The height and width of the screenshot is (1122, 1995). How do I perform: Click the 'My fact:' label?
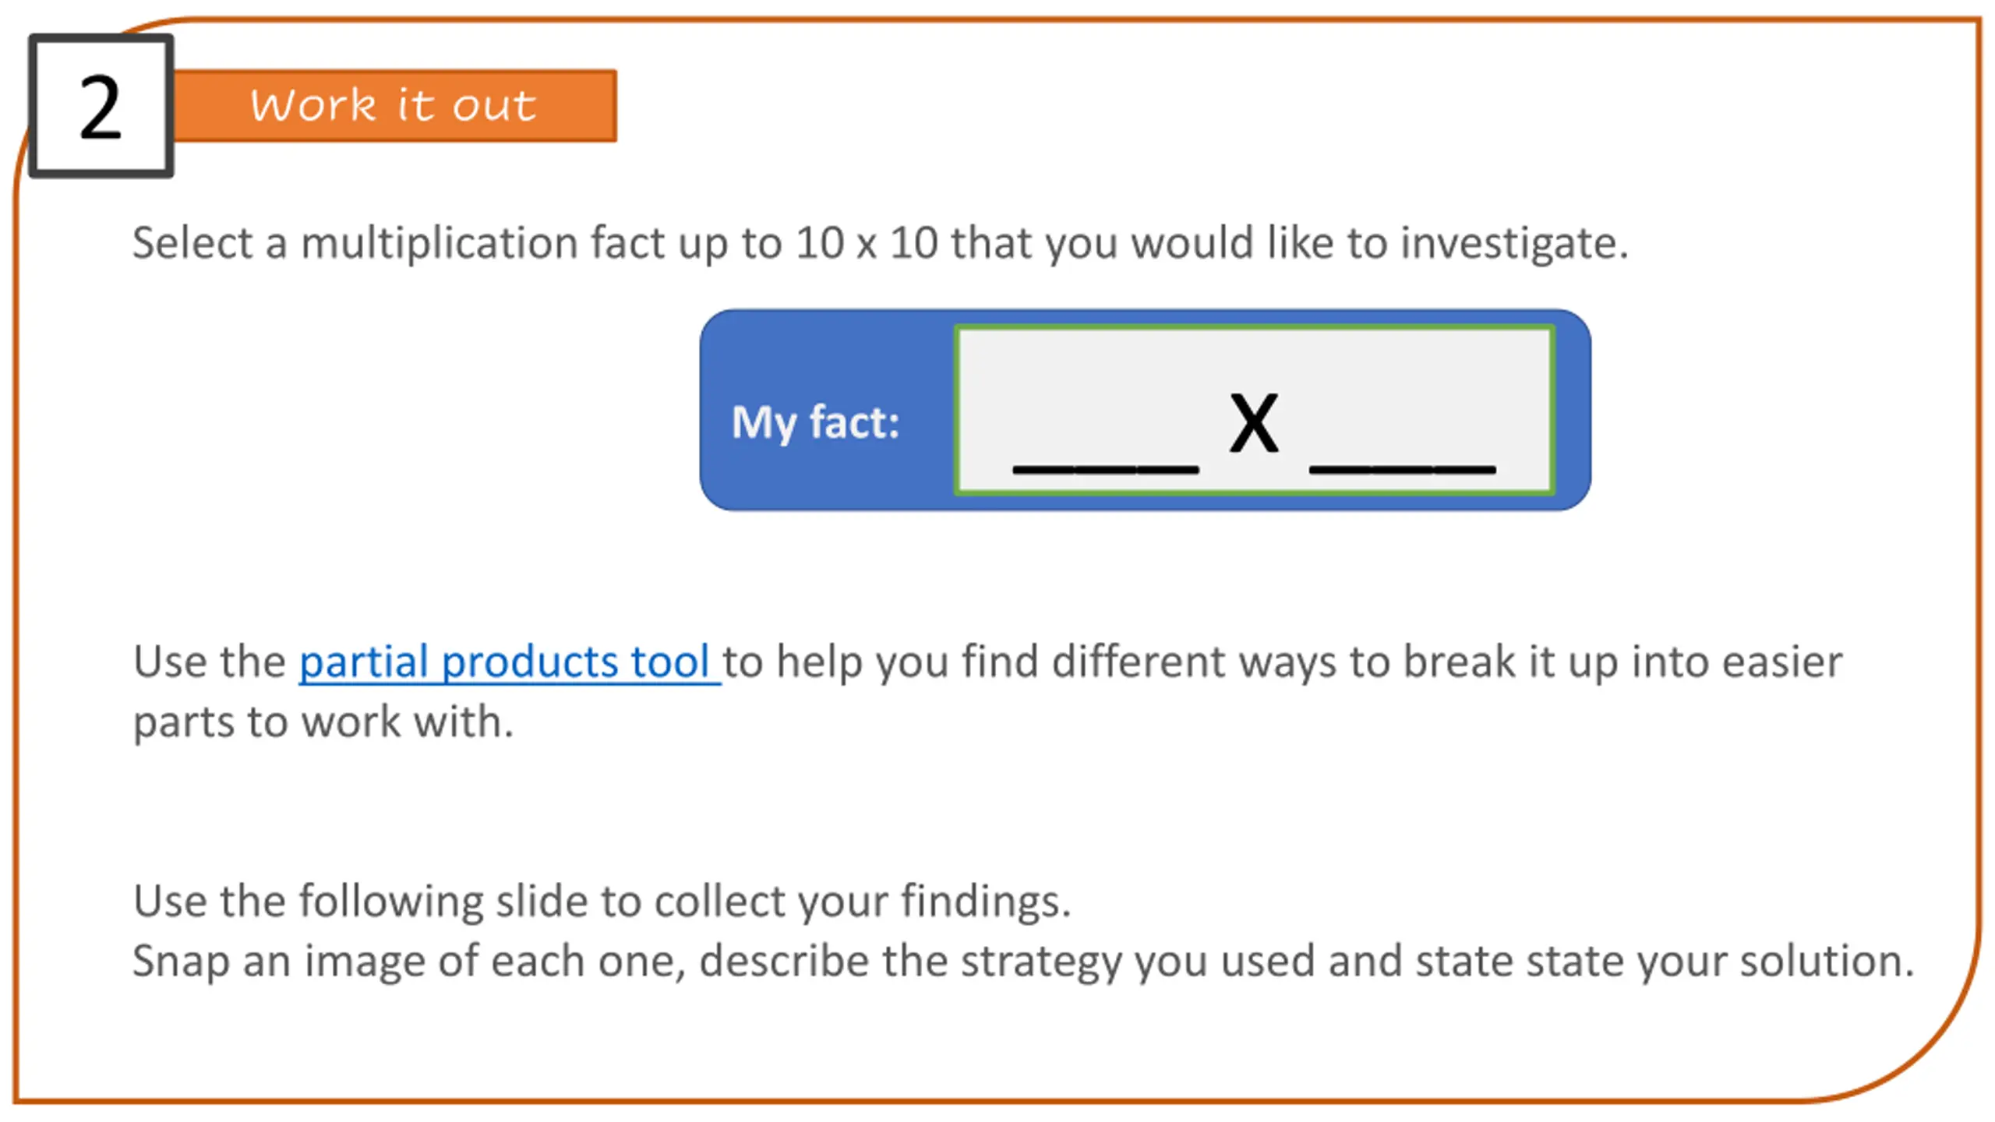[816, 423]
